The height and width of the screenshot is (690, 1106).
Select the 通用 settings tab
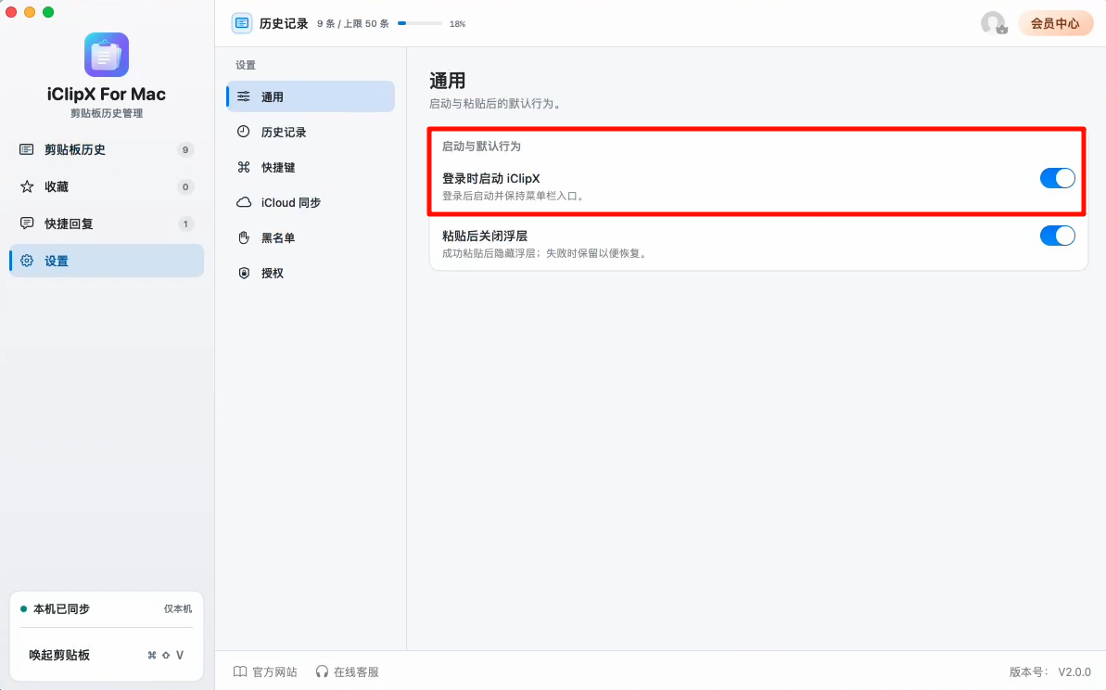[311, 96]
